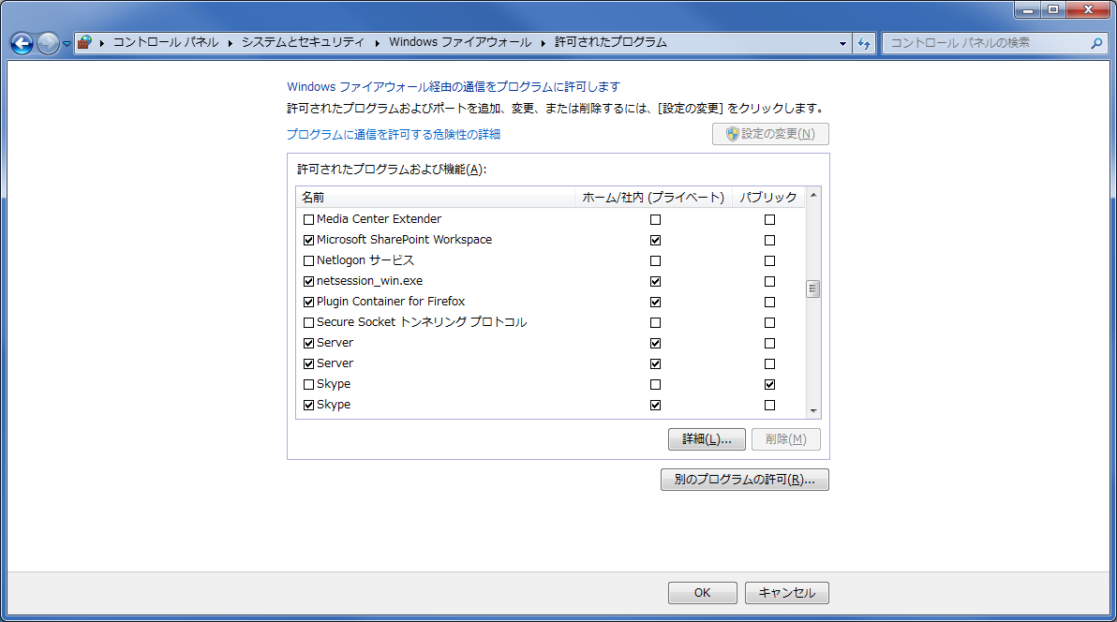Viewport: 1117px width, 622px height.
Task: Click the キャンセル button
Action: point(787,593)
